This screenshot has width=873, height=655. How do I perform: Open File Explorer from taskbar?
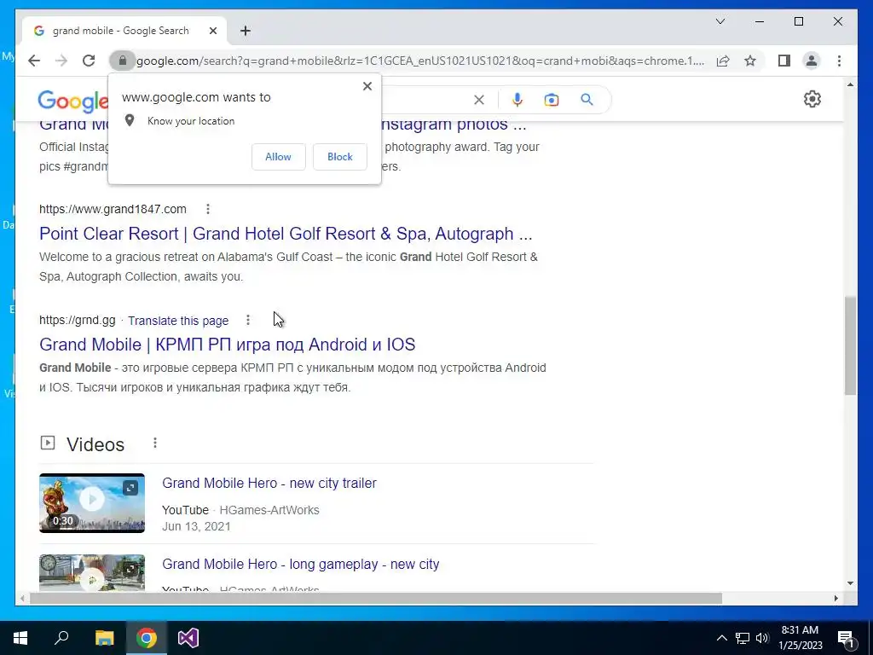pyautogui.click(x=104, y=638)
